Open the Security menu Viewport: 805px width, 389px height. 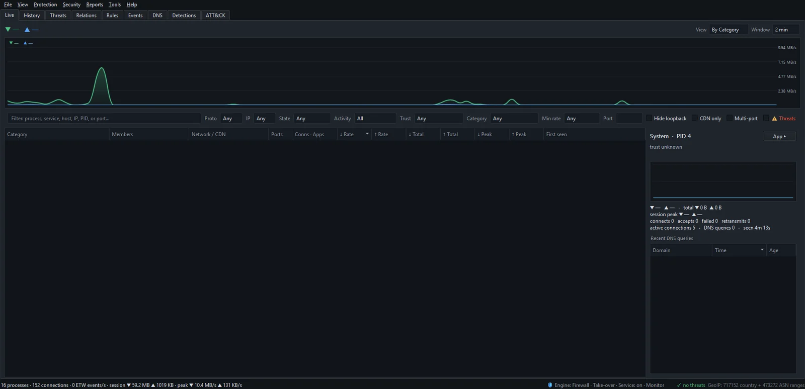tap(71, 5)
